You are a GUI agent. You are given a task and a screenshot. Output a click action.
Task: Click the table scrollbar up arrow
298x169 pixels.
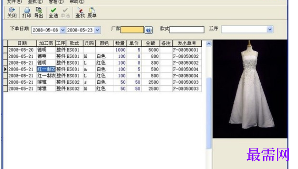[209, 44]
